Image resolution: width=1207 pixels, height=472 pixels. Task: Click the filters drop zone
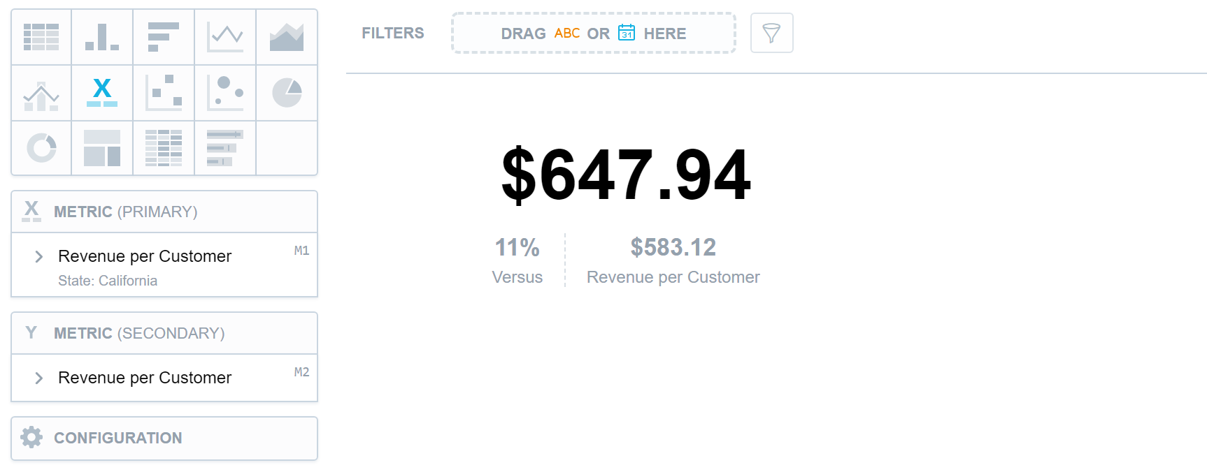pos(594,33)
